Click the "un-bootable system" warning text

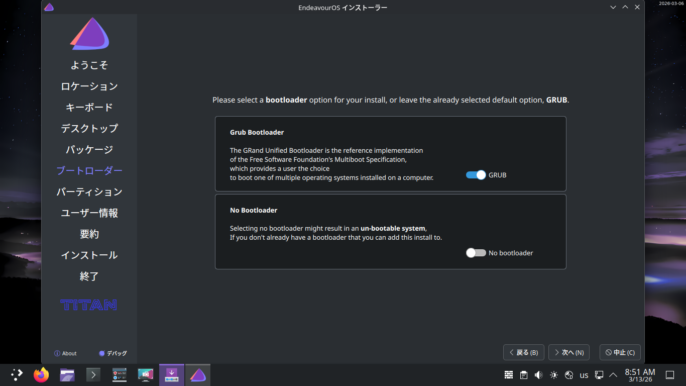(393, 228)
